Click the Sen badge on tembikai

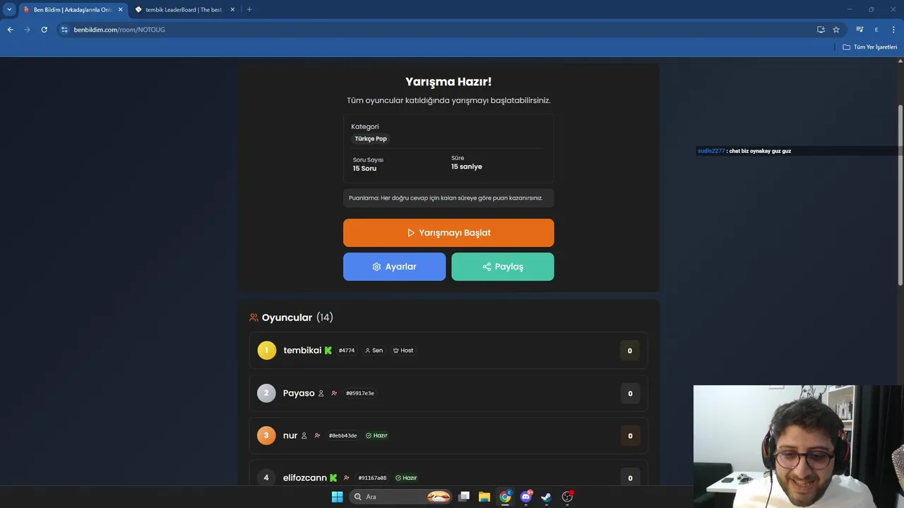coord(374,351)
